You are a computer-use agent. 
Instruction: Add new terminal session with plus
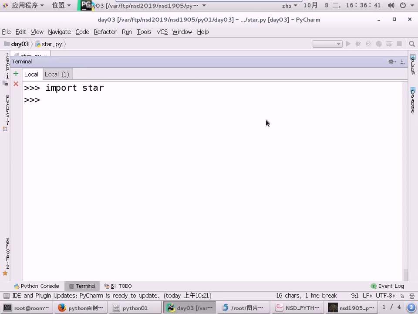tap(16, 74)
